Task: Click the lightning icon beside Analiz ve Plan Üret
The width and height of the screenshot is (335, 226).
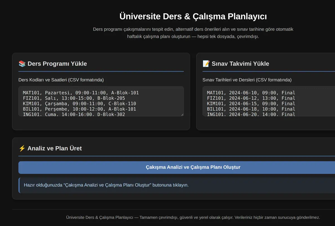Action: coord(22,148)
